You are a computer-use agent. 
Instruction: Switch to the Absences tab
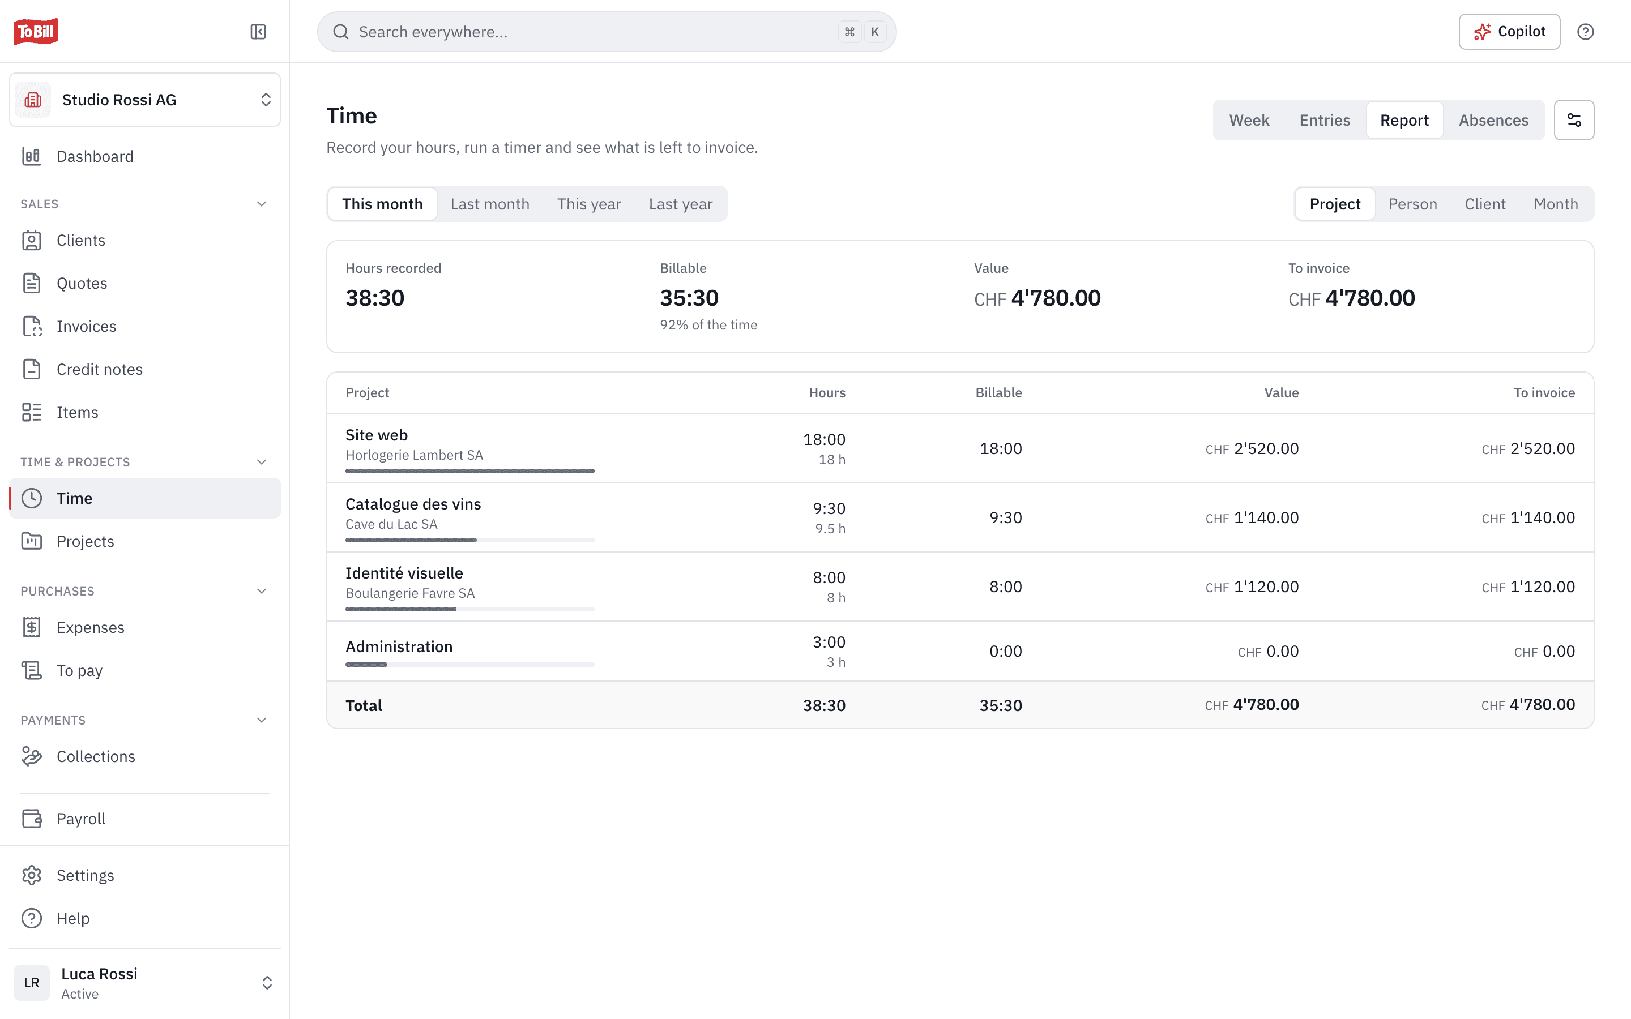point(1493,120)
